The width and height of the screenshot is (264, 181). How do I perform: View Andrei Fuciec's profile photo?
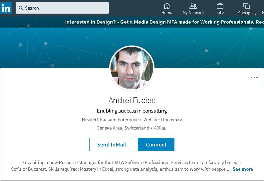point(132,68)
